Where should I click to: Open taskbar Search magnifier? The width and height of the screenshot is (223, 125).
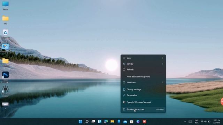87,122
